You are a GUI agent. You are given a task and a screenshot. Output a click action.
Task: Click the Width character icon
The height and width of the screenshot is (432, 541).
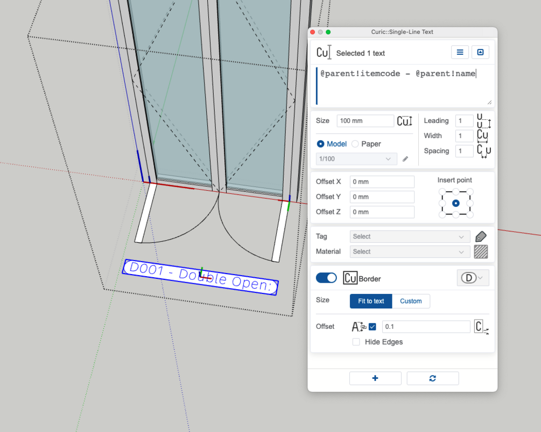coord(483,136)
